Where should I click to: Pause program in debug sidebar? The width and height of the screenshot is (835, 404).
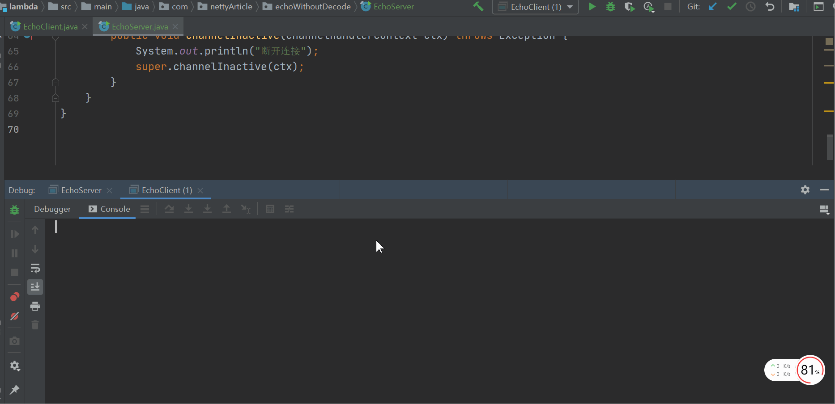coord(14,253)
